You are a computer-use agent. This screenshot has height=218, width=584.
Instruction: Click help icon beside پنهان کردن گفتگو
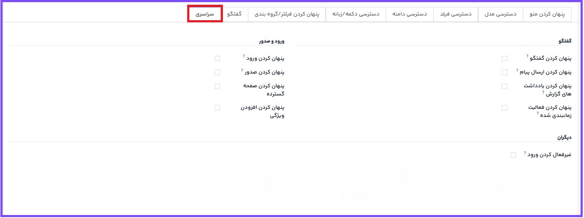point(527,56)
